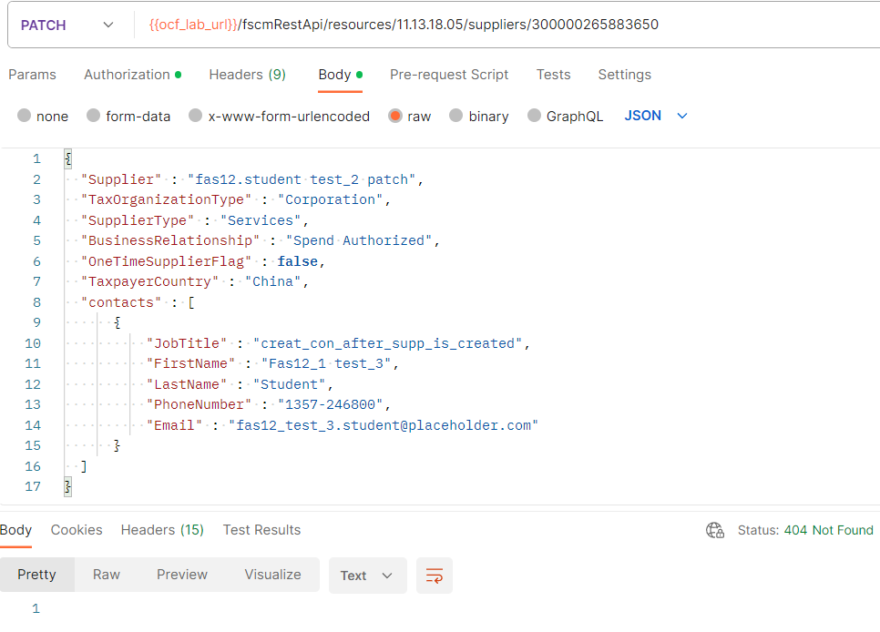Select the raw body radio button

[x=395, y=116]
